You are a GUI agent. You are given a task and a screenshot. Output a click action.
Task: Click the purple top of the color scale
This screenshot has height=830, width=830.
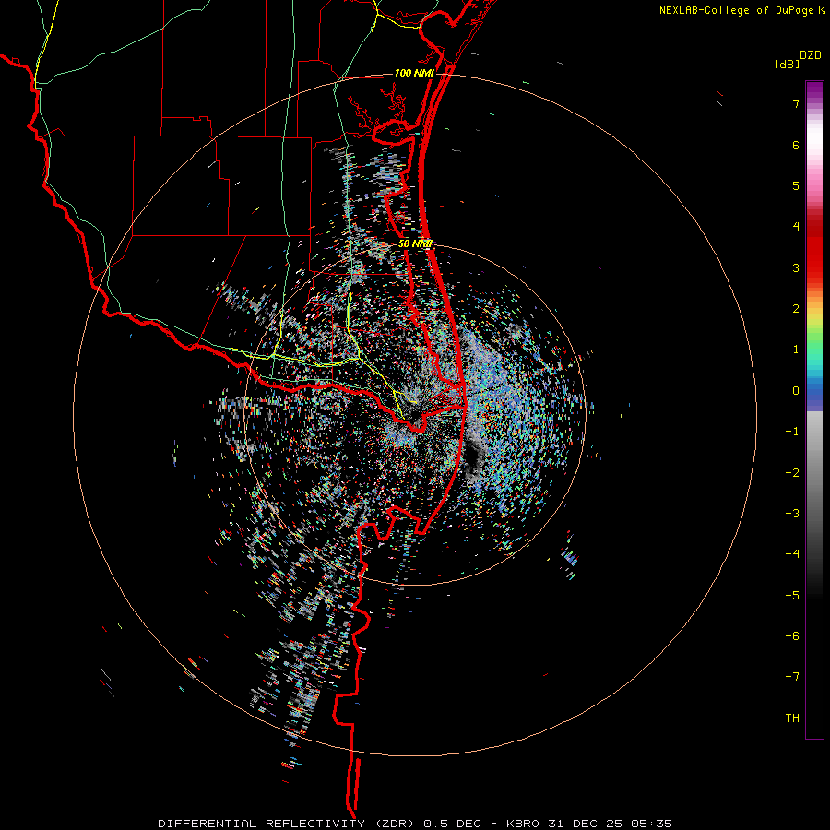tap(814, 90)
